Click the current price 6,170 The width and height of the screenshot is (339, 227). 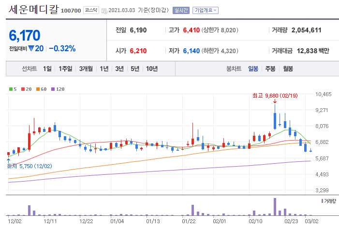click(25, 35)
